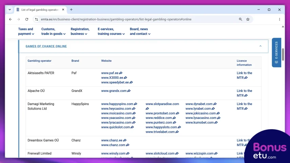Expand the Customs, trade in goods menu
The width and height of the screenshot is (290, 163).
pyautogui.click(x=53, y=32)
